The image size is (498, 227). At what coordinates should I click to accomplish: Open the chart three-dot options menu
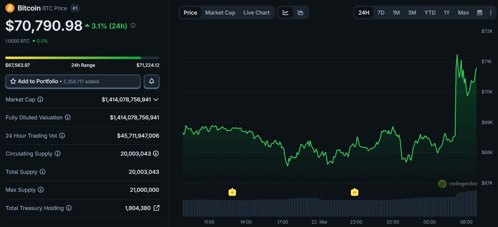coord(491,13)
